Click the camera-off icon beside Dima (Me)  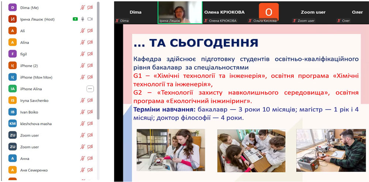[90, 7]
